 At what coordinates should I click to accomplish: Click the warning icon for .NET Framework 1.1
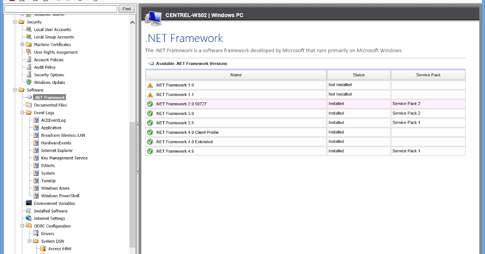click(x=150, y=94)
